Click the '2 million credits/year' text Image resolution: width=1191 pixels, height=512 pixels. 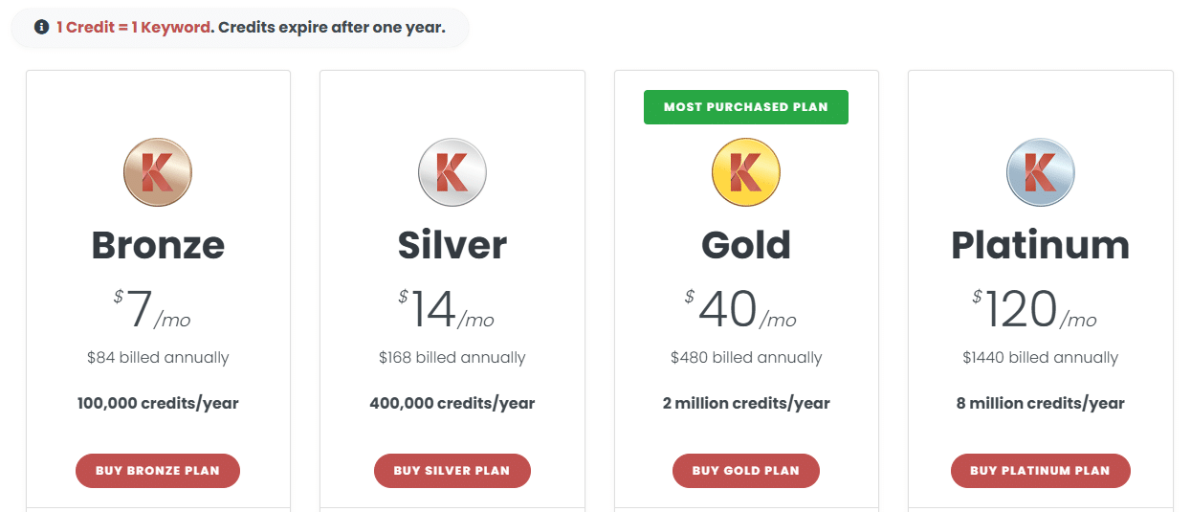[x=746, y=403]
